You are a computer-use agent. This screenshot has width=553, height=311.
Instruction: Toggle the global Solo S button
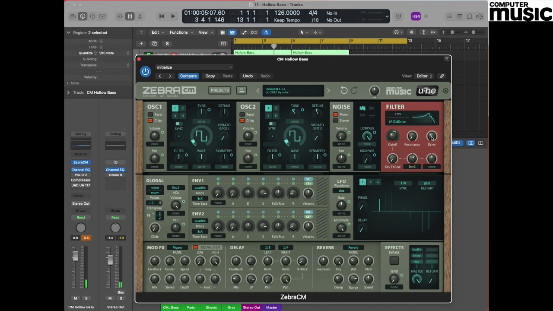(167, 44)
